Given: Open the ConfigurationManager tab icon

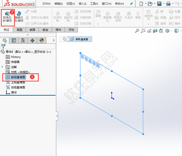Looking at the screenshot, I should coord(23,41).
